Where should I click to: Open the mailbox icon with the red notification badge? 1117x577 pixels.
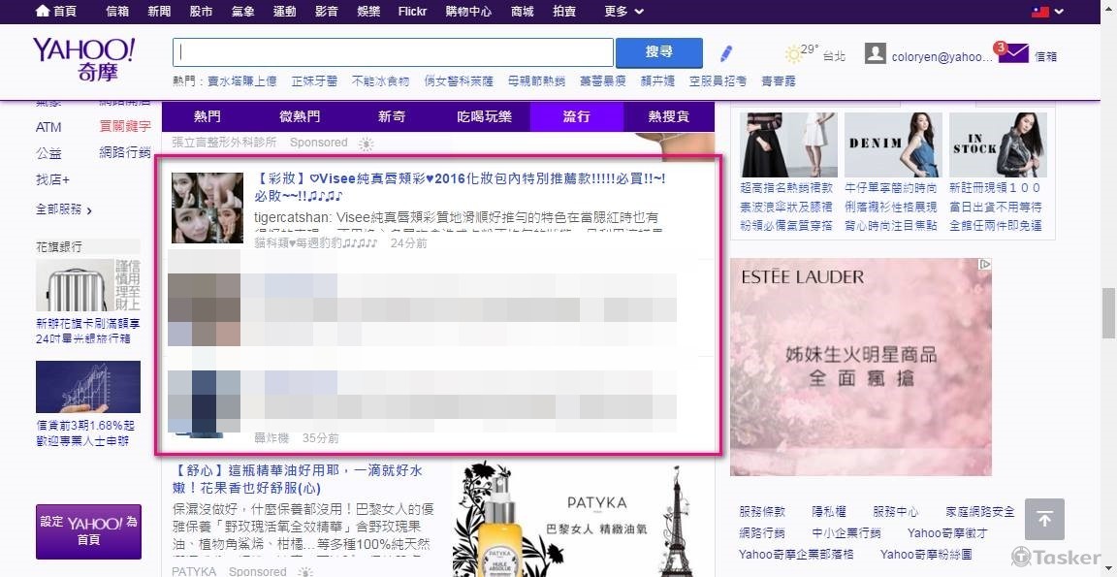(x=1012, y=51)
